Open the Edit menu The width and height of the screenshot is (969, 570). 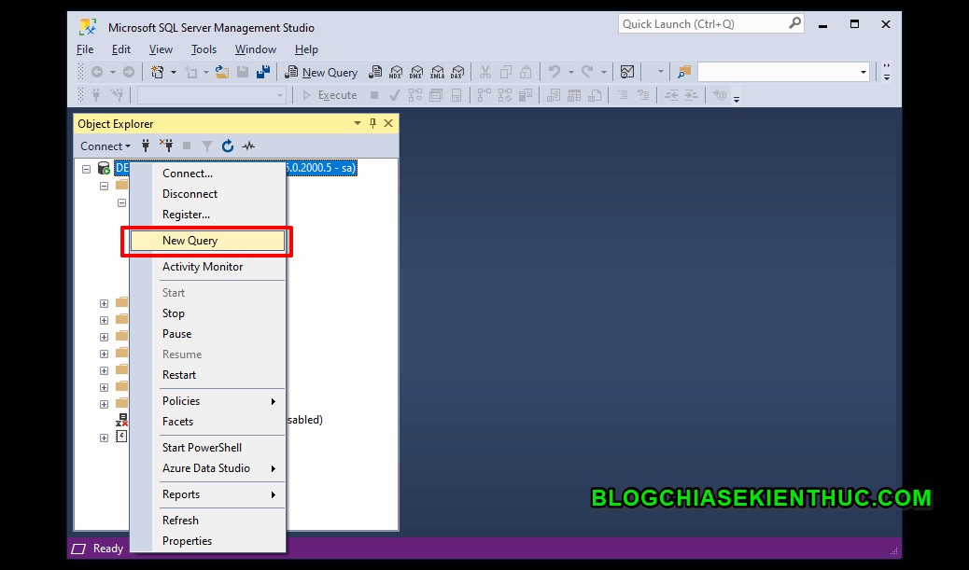click(121, 49)
